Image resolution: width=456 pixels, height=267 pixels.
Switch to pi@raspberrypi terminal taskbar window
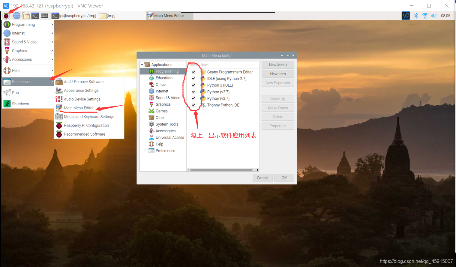point(74,16)
